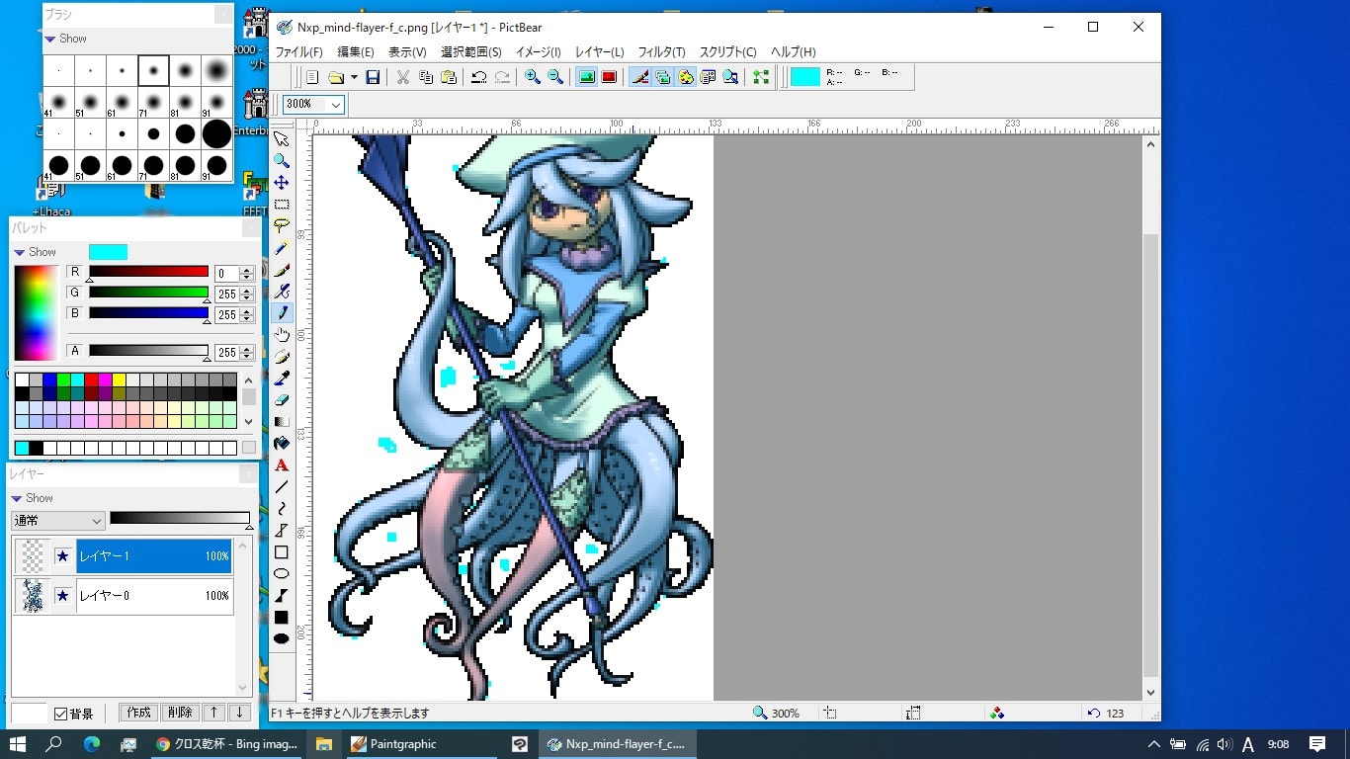Viewport: 1350px width, 759px height.
Task: Toggle the star visibility of レイヤー0
Action: pos(63,596)
